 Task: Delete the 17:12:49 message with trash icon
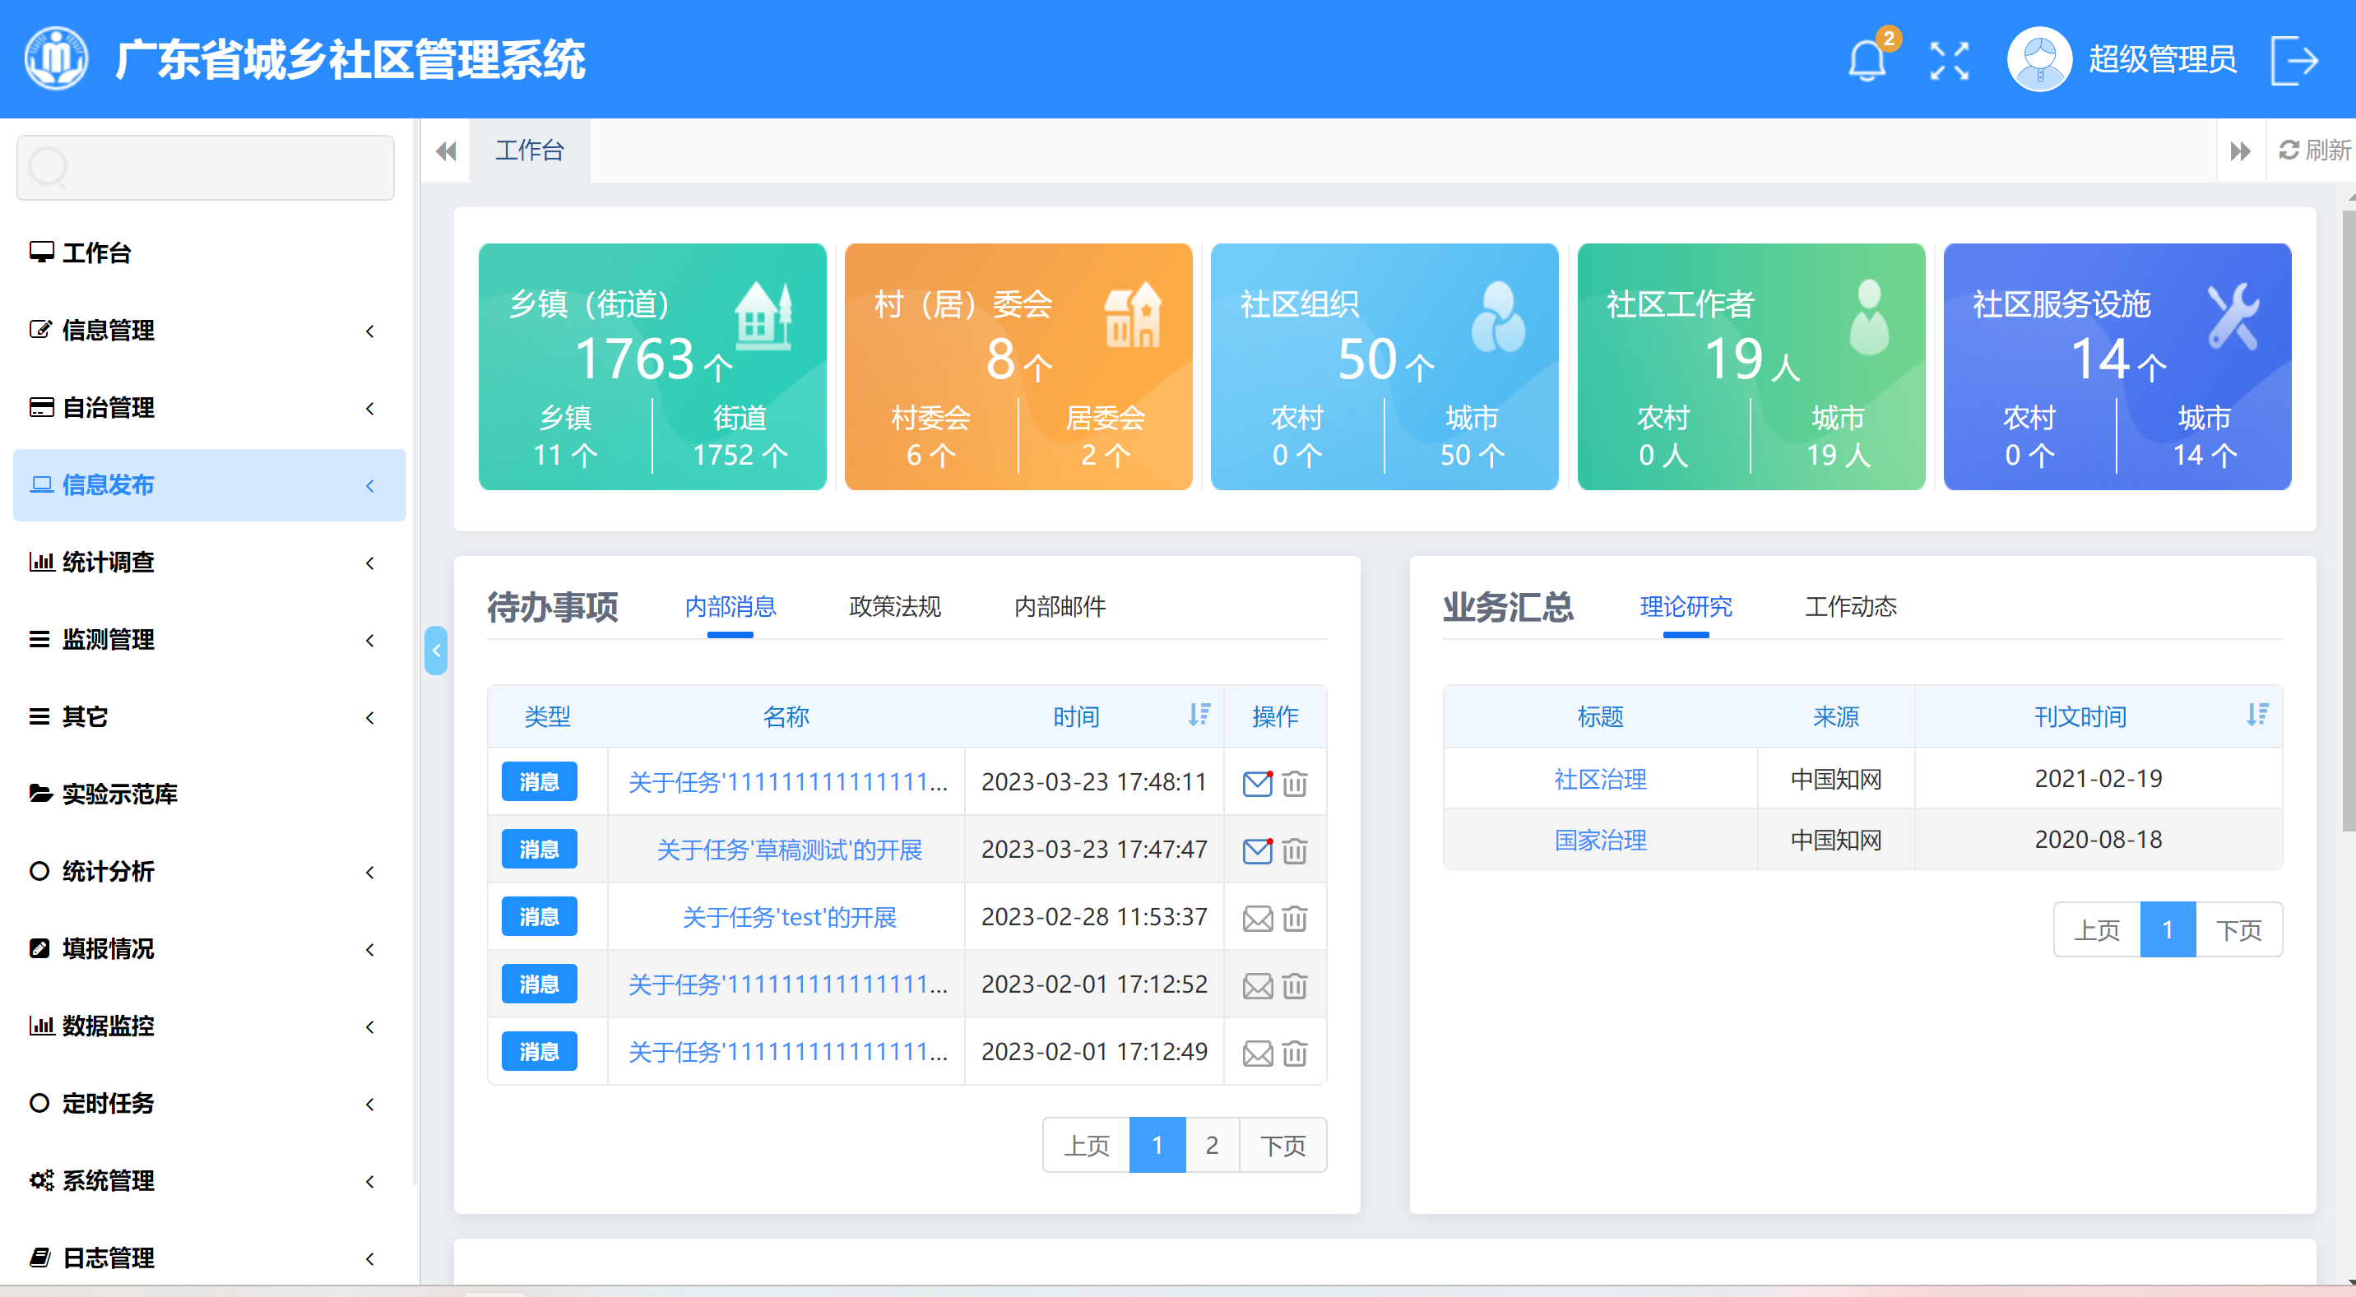coord(1294,1053)
